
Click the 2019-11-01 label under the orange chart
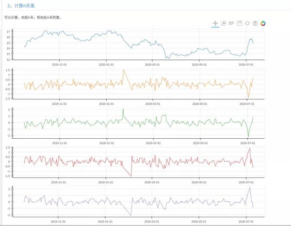point(59,104)
